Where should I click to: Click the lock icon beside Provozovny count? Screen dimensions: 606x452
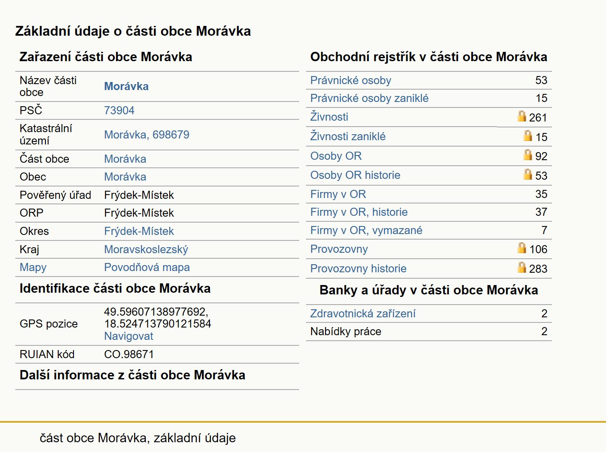click(521, 248)
